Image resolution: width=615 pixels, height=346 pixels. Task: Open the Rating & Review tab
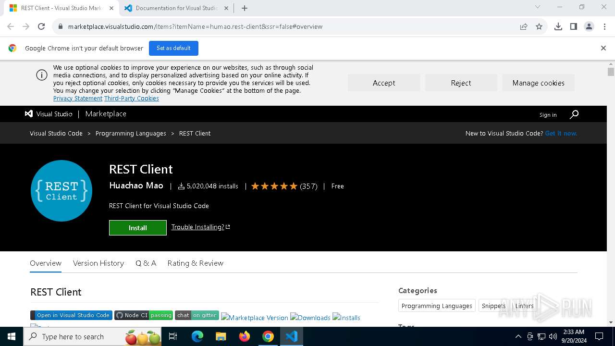click(196, 263)
